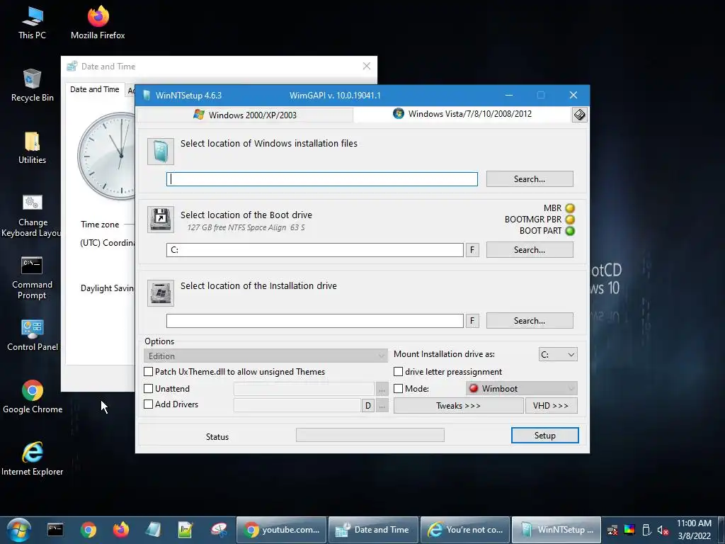725x544 pixels.
Task: Click the Windows installation files icon
Action: (x=161, y=152)
